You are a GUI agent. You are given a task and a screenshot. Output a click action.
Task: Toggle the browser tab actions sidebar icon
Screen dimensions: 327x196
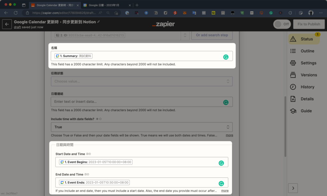pyautogui.click(x=24, y=5)
